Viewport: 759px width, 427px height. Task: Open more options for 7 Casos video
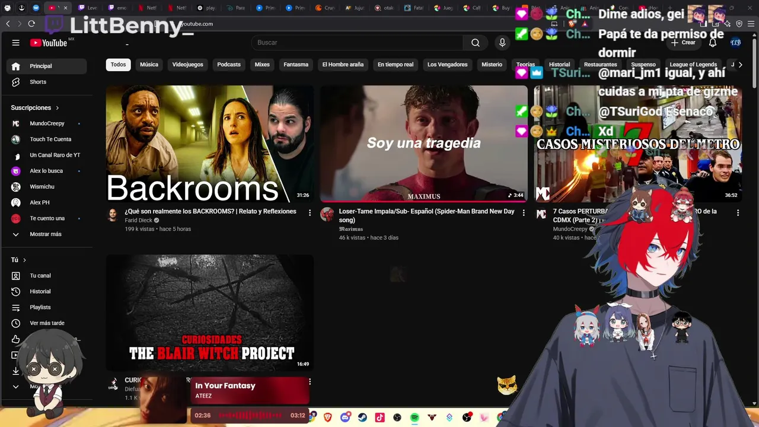(x=738, y=212)
